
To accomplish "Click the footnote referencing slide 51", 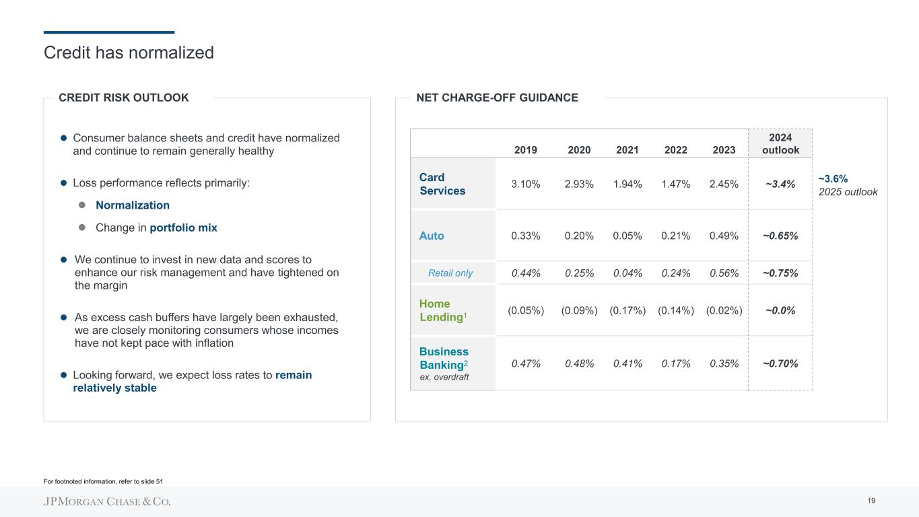I will 103,481.
